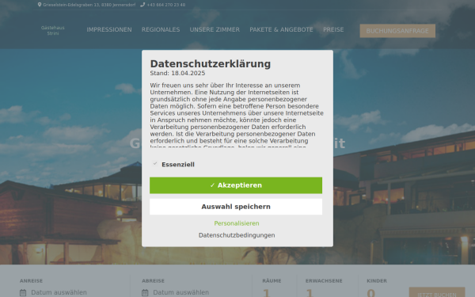Click the Stand: 18.04.2025 text
This screenshot has width=475, height=297.
tap(177, 73)
